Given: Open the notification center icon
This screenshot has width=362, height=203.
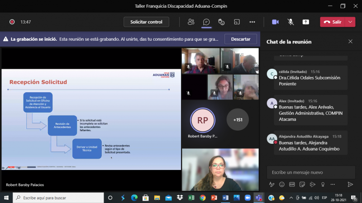Looking at the screenshot, I should (x=354, y=198).
